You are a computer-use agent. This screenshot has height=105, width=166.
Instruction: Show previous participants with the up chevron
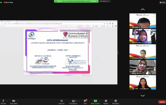(x=142, y=9)
